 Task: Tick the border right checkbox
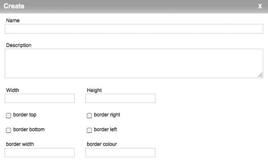(89, 115)
